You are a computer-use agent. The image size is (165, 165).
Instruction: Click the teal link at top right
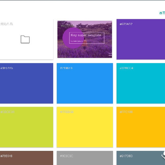pos(162,13)
